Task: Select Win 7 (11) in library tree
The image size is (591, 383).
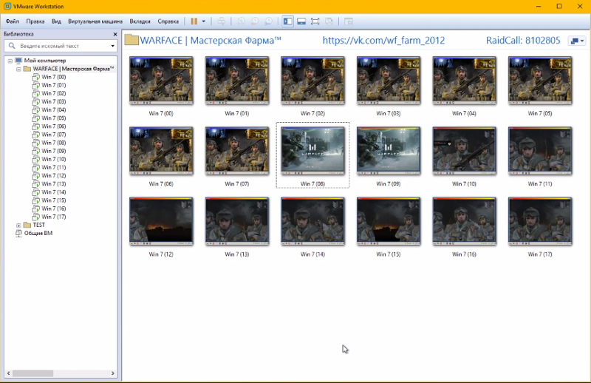Action: pyautogui.click(x=53, y=167)
